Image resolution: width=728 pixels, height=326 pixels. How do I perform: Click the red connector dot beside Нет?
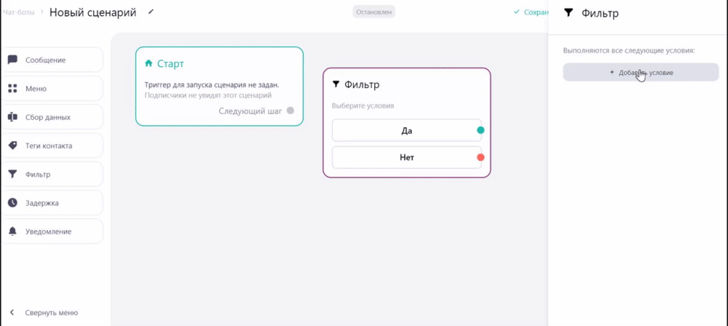480,157
